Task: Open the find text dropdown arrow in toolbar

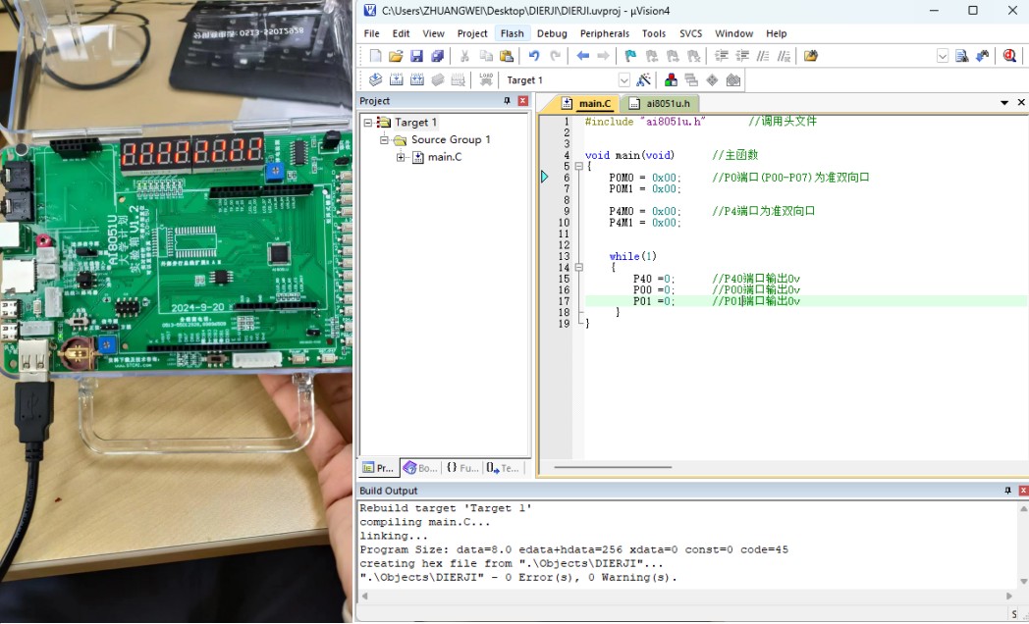Action: click(943, 56)
